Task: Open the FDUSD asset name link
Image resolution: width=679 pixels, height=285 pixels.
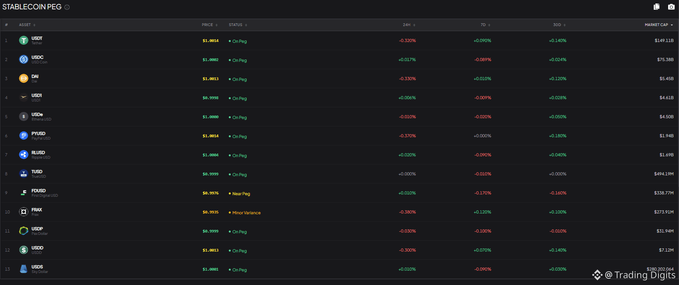Action: 38,191
